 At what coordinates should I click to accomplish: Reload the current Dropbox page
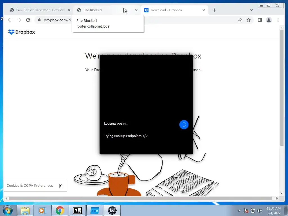pos(28,20)
